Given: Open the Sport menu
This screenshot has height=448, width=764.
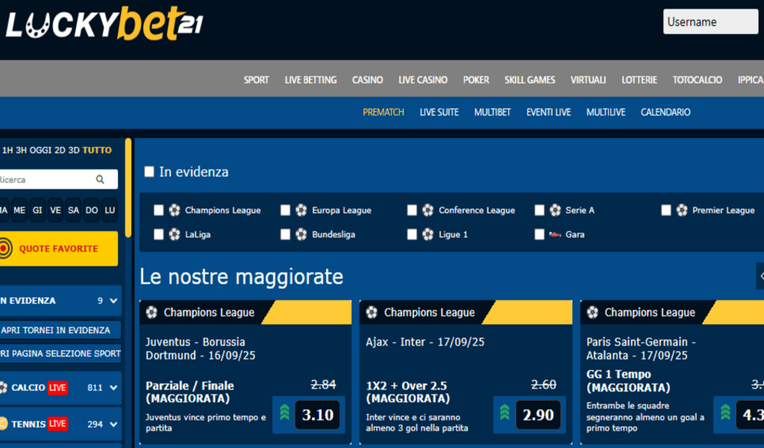Looking at the screenshot, I should 257,80.
